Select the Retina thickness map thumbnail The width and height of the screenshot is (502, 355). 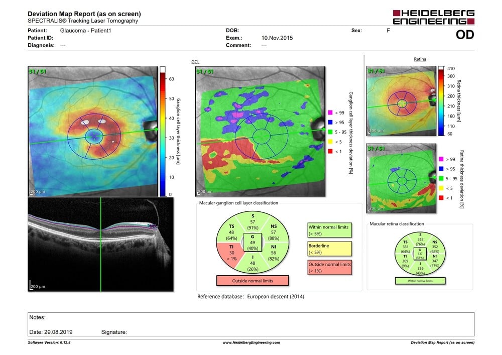(x=402, y=101)
